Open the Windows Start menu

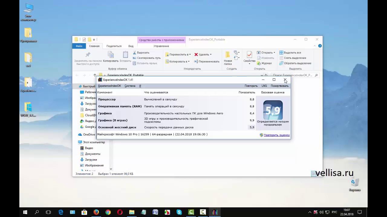pyautogui.click(x=25, y=212)
